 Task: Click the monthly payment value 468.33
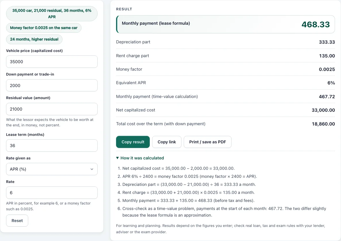pos(316,24)
